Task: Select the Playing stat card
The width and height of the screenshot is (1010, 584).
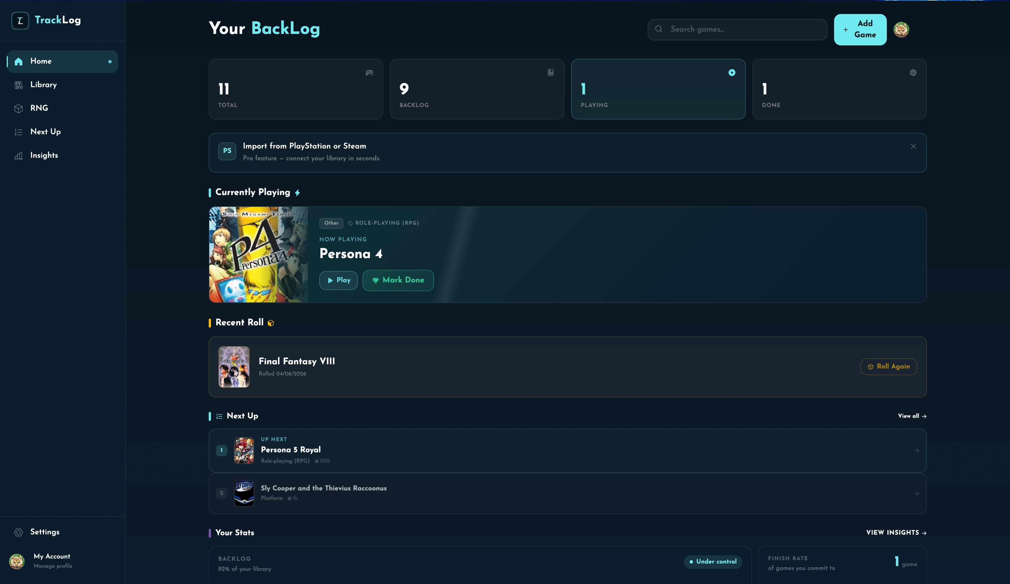Action: click(658, 89)
